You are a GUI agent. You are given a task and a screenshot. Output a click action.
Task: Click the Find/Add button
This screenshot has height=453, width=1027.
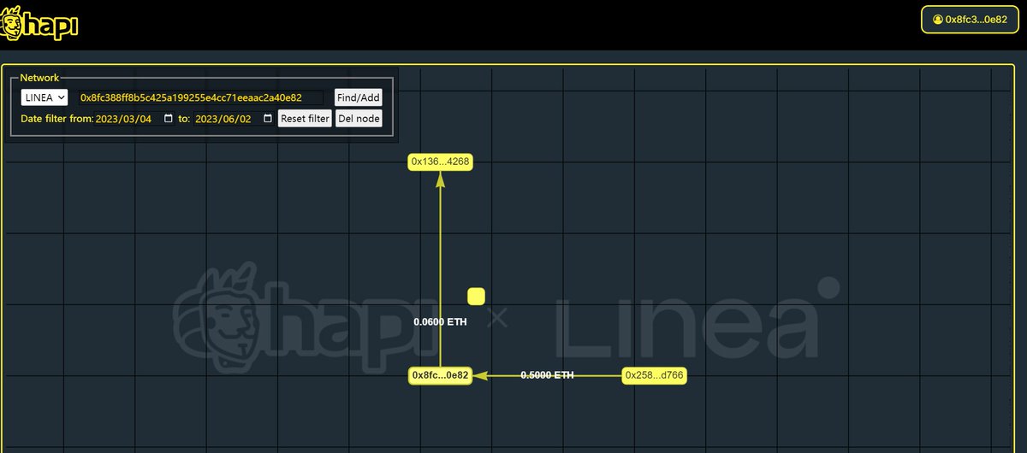click(x=358, y=97)
